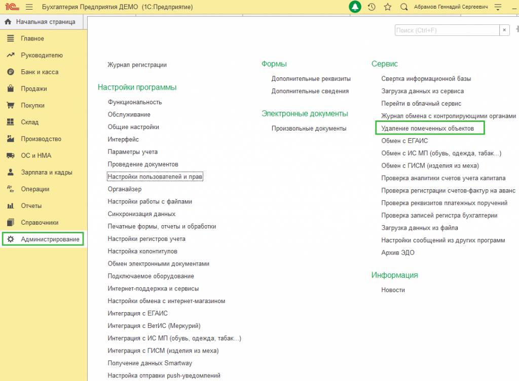Open Журнал регистрации
Viewport: 519px width, 381px height.
coord(137,65)
